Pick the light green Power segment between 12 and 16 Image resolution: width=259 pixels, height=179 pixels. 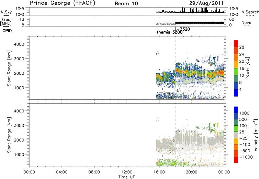point(236,71)
